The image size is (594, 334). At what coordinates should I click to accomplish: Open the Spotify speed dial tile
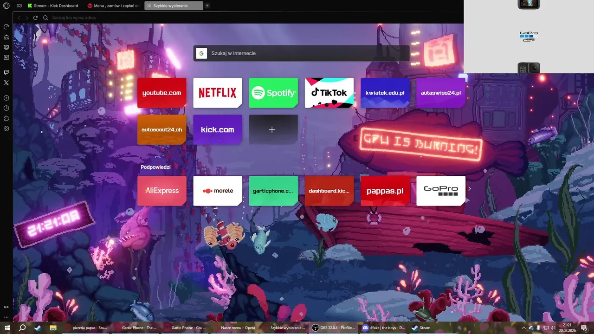click(x=273, y=93)
